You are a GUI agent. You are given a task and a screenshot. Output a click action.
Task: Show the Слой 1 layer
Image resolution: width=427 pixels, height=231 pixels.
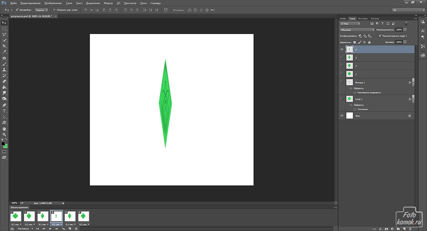pyautogui.click(x=342, y=99)
